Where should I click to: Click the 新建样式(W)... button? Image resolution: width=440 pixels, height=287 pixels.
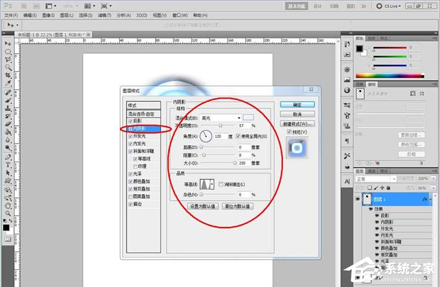click(x=297, y=124)
